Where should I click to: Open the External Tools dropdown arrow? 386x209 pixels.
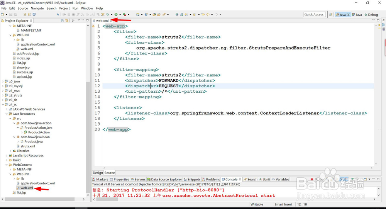(129, 14)
